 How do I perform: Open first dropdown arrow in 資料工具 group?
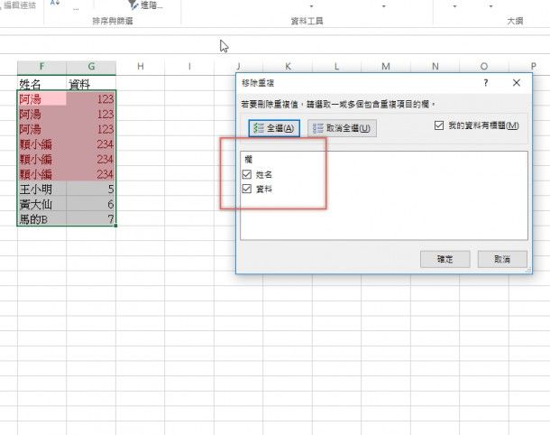coord(311,6)
